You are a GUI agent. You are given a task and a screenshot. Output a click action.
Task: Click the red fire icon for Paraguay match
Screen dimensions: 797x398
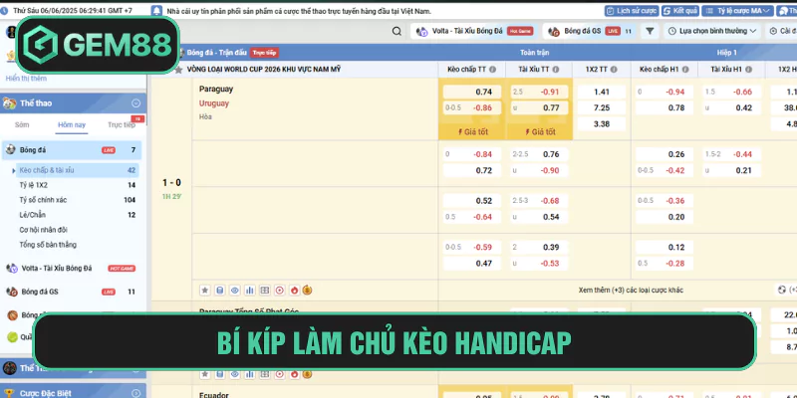pyautogui.click(x=294, y=291)
